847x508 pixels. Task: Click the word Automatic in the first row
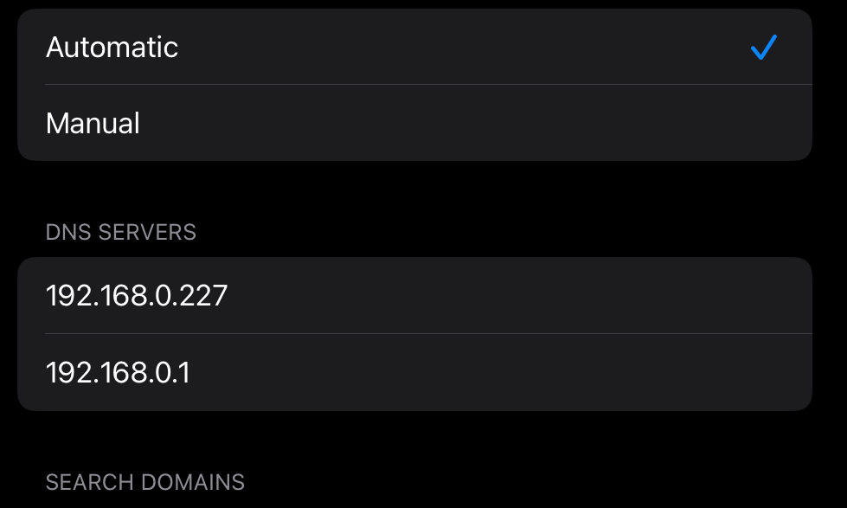tap(112, 47)
